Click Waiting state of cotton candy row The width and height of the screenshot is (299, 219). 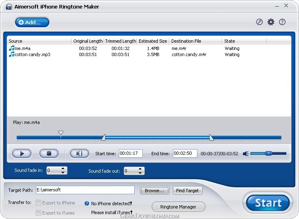tap(232, 54)
